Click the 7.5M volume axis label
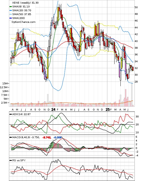This screenshot has height=181, width=145. pos(4,95)
